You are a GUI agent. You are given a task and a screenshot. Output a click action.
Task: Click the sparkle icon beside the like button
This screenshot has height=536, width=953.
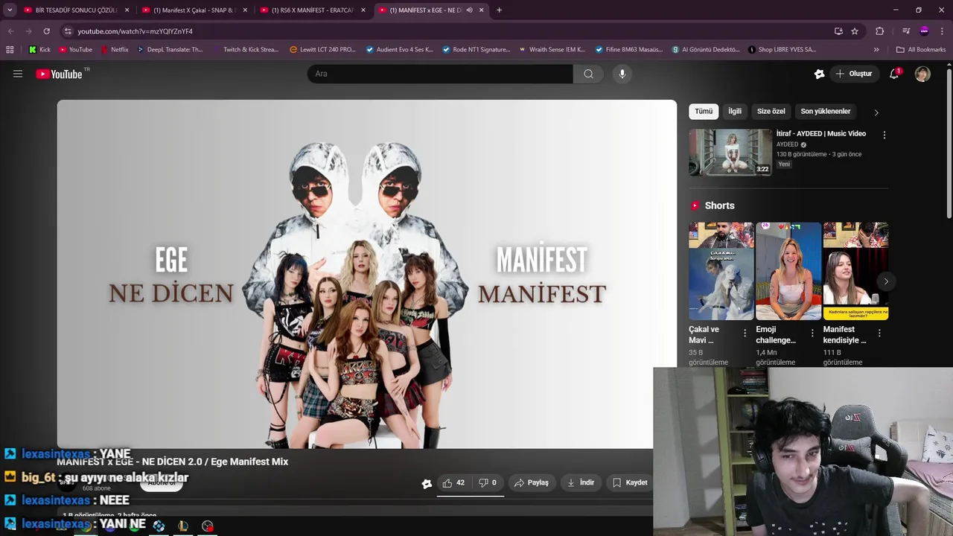(427, 483)
